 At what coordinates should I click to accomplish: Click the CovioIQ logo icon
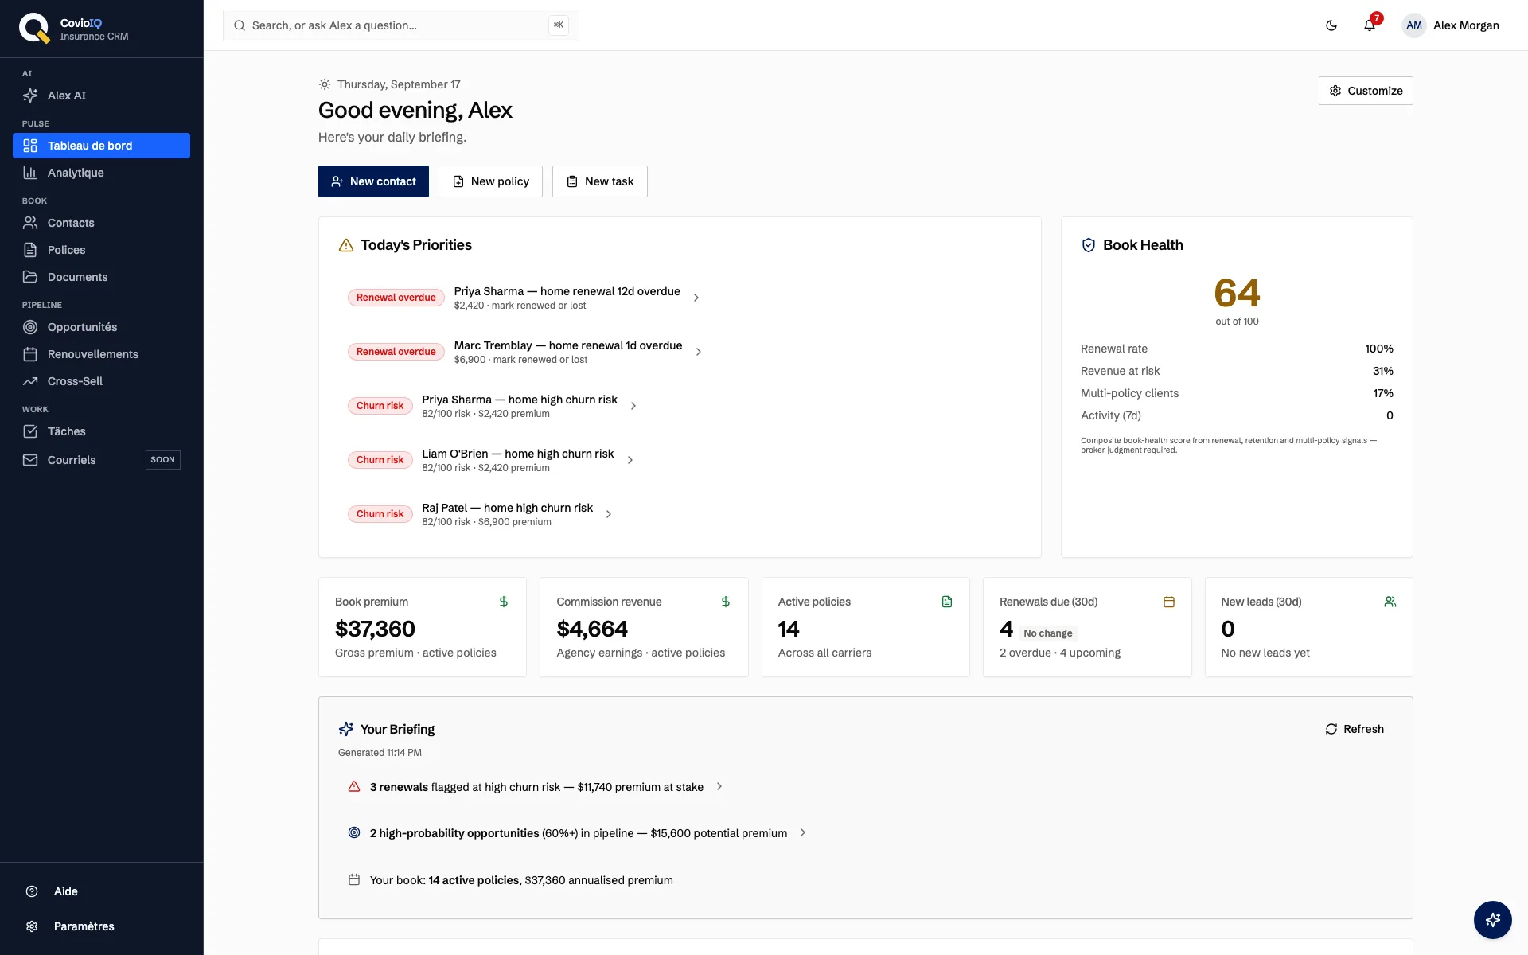[34, 29]
